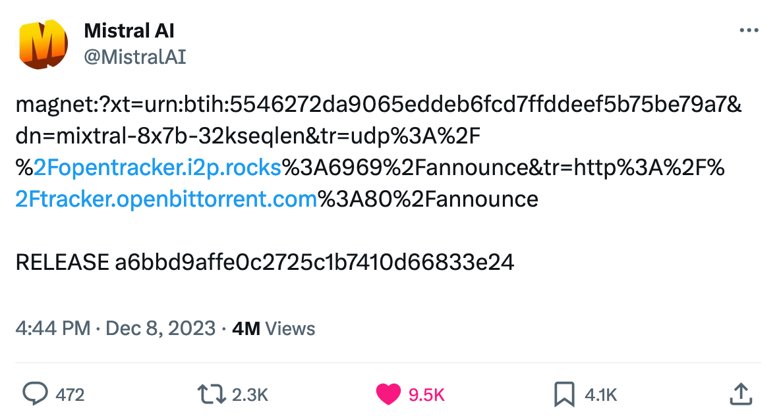Open the tracker.openbittorrent.com link
Image resolution: width=779 pixels, height=416 pixels.
pyautogui.click(x=166, y=199)
